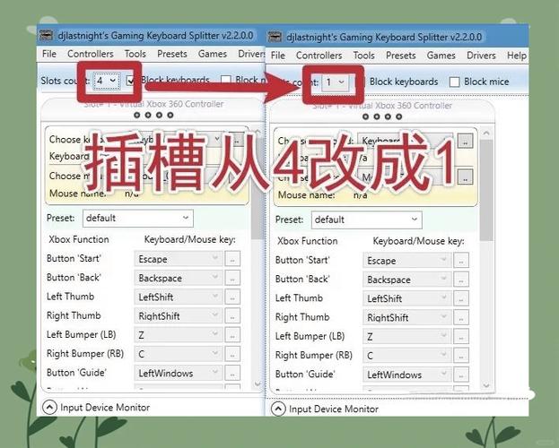Click 'Xbox Function' header in right window

click(307, 241)
